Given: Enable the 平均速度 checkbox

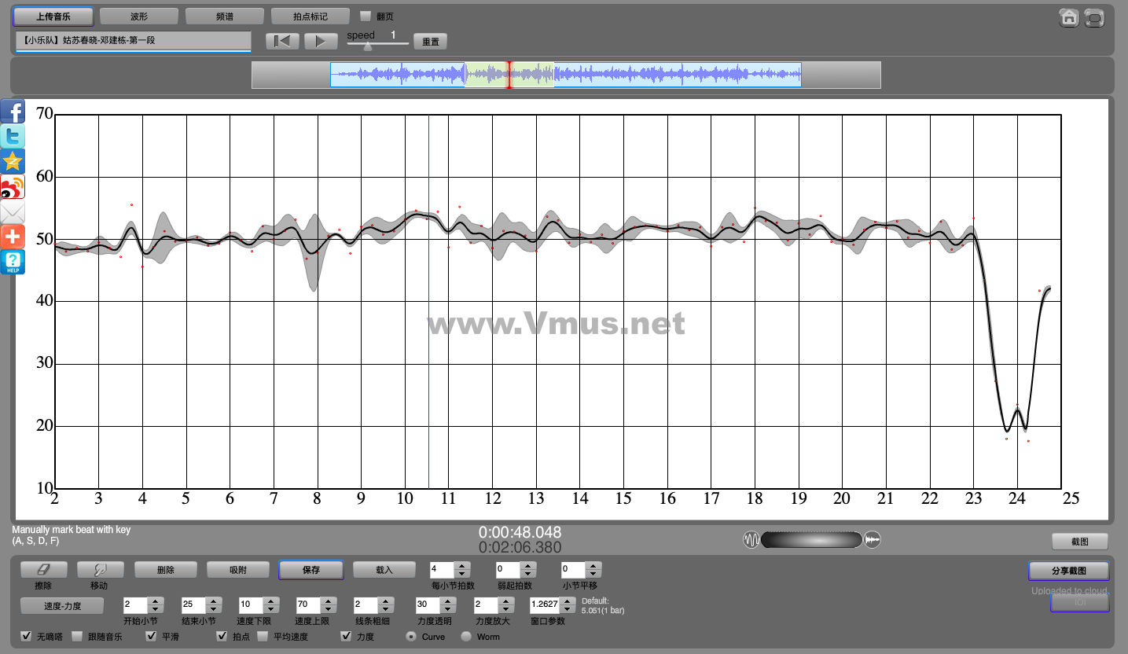Looking at the screenshot, I should (x=263, y=636).
